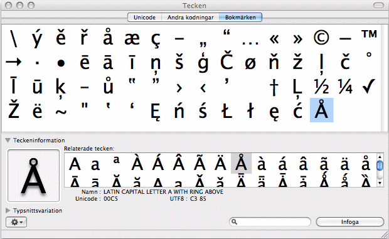Select the capital Ę ogonek character
The height and width of the screenshot is (239, 389).
pyautogui.click(x=156, y=112)
